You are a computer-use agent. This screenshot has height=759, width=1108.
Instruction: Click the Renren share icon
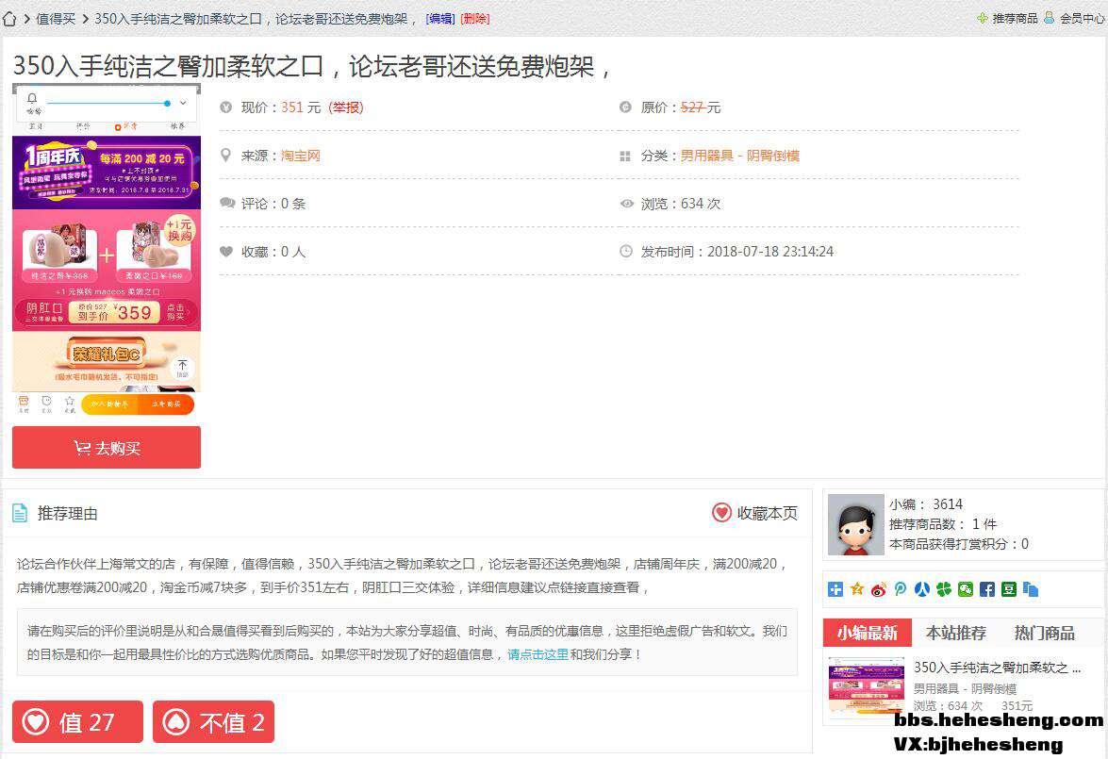(x=922, y=589)
